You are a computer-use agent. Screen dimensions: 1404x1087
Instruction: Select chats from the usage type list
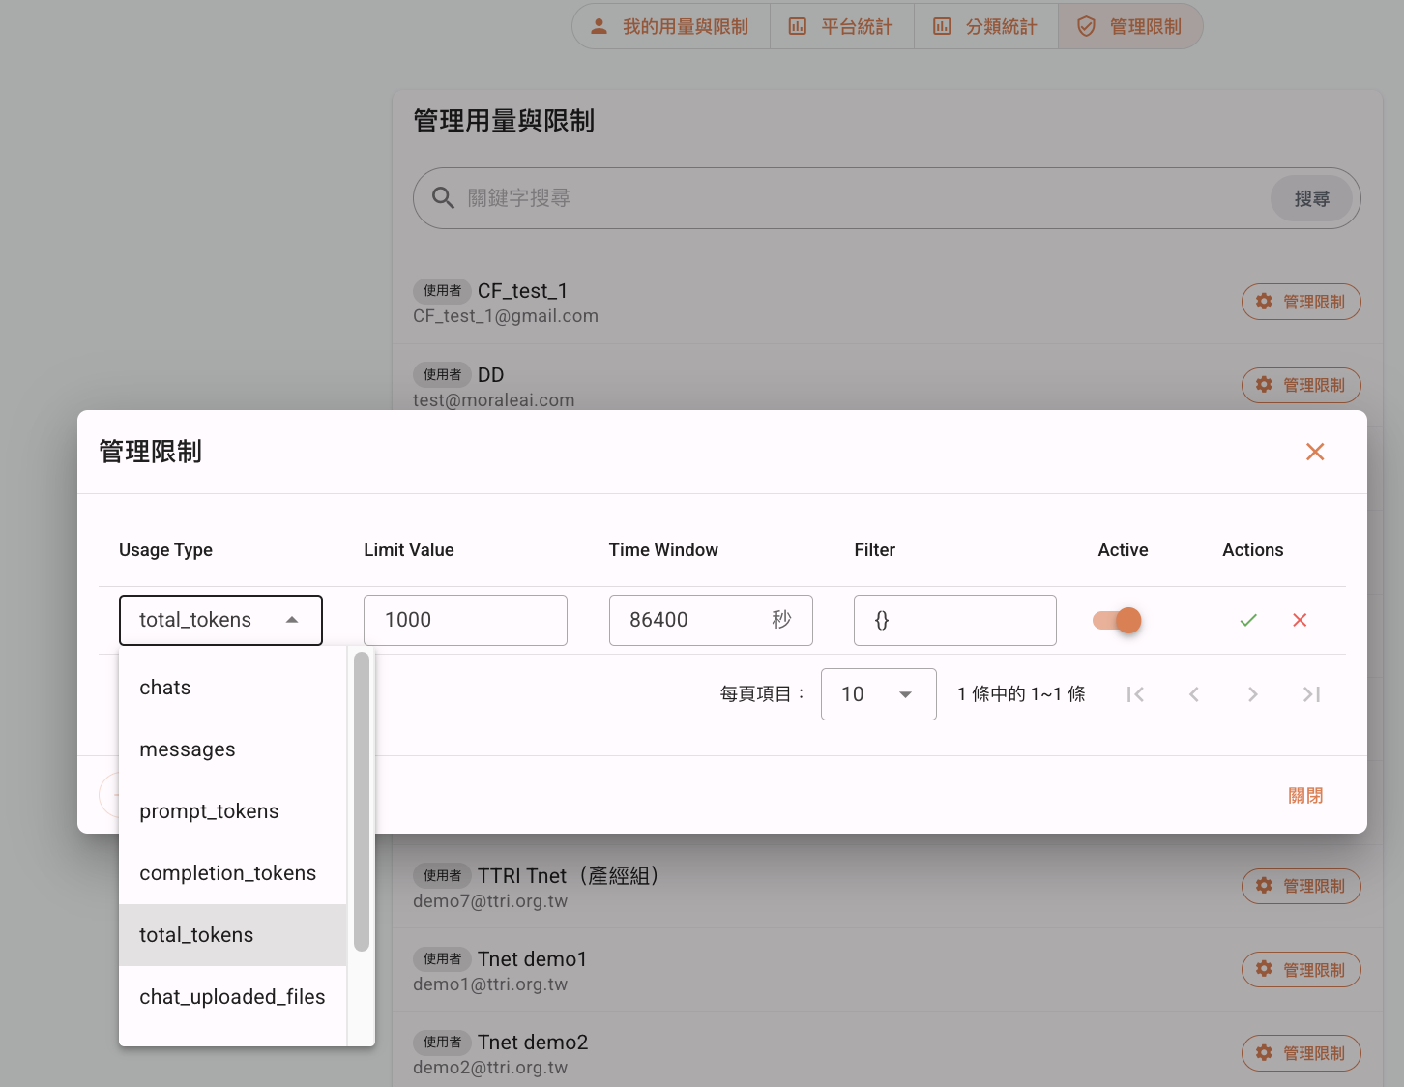(232, 688)
